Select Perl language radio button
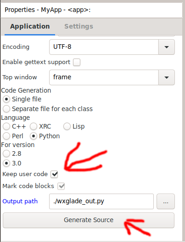 [x=6, y=136]
